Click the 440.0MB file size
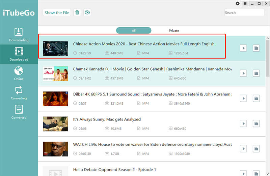This screenshot has width=270, height=176. coord(117,53)
